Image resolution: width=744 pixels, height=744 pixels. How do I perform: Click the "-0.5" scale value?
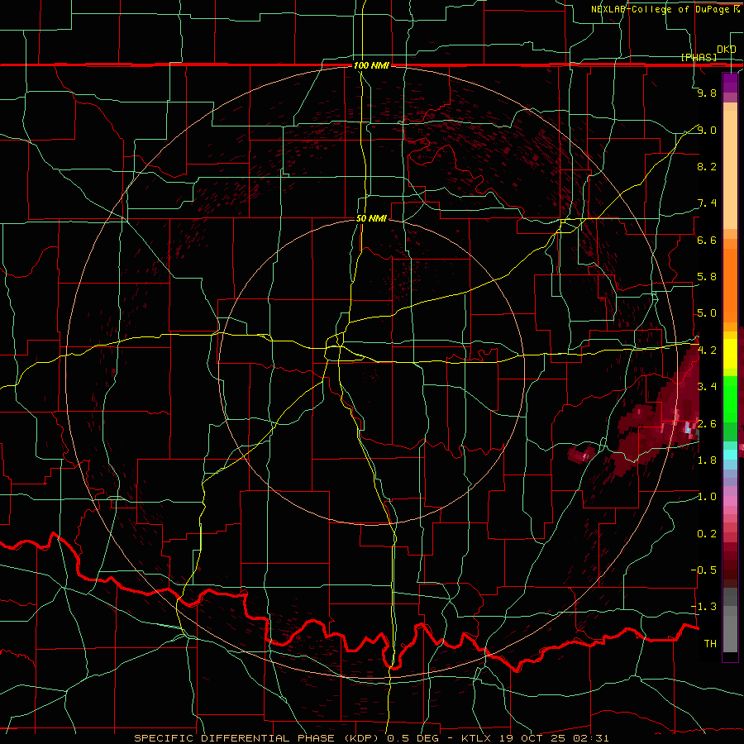704,570
